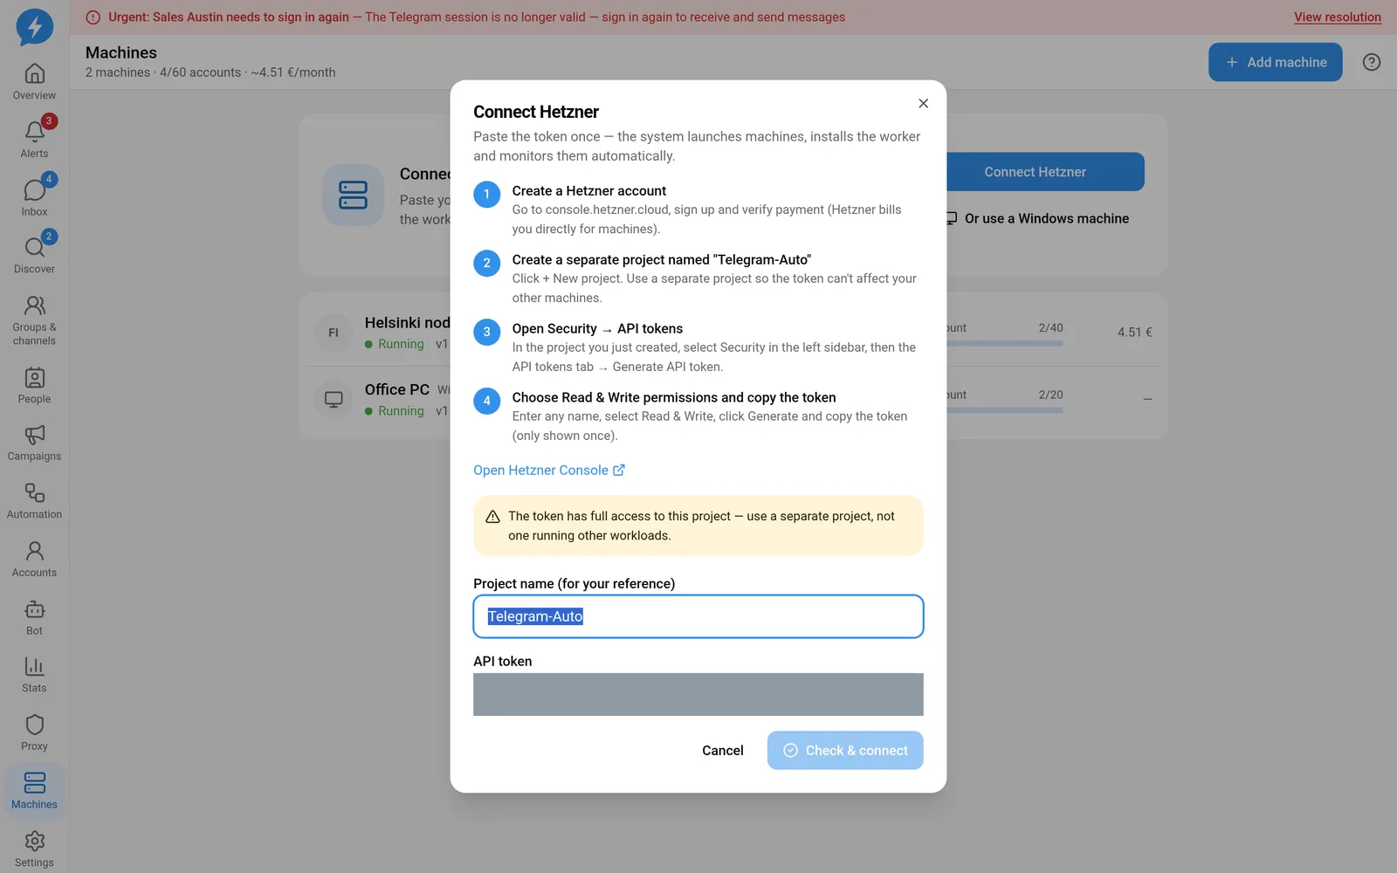Screen dimensions: 1397x873
Task: Cancel the Connect Hetzner dialog
Action: [723, 750]
